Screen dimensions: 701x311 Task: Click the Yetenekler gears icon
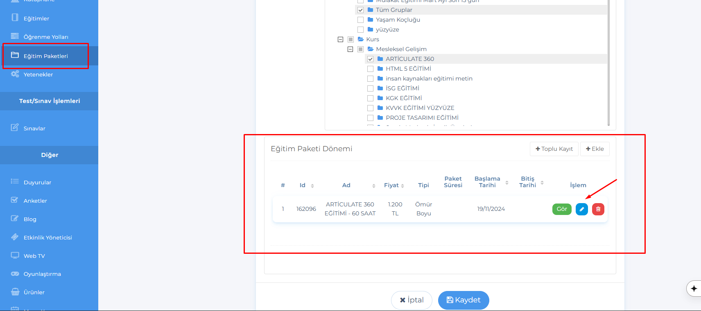[15, 74]
